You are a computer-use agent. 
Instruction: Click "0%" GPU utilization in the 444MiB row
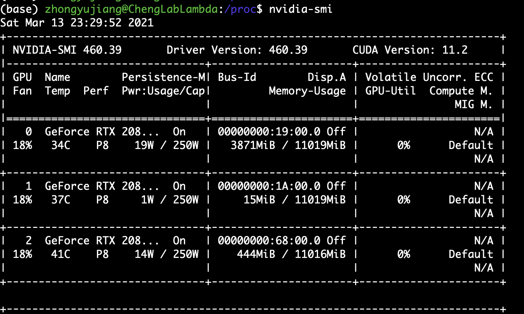404,254
